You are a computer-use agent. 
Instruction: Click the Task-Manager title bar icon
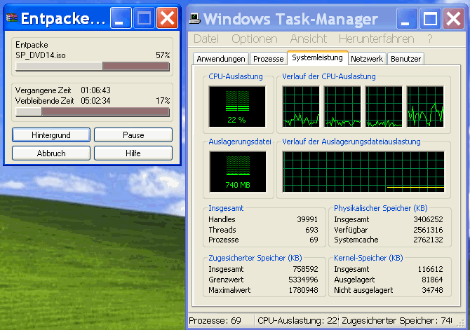[194, 18]
